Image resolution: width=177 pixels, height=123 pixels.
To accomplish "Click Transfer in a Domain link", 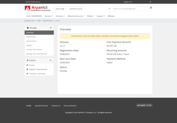I will coord(39,74).
